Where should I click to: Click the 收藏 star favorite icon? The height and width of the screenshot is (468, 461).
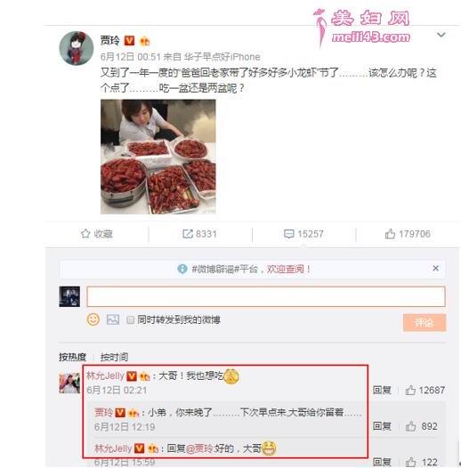(85, 234)
